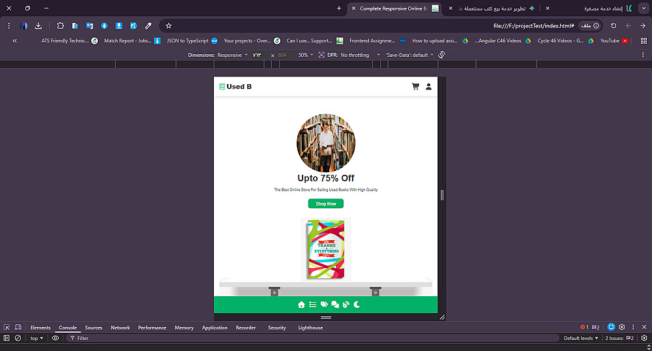
Task: Open the Security tab
Action: pyautogui.click(x=277, y=328)
